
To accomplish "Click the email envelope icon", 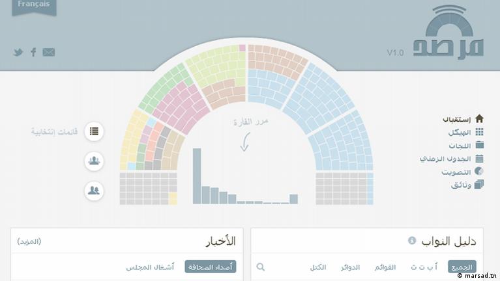I will pos(49,53).
